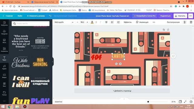Select the Text sidebar panel
This screenshot has width=194, height=109.
click(x=4, y=58)
